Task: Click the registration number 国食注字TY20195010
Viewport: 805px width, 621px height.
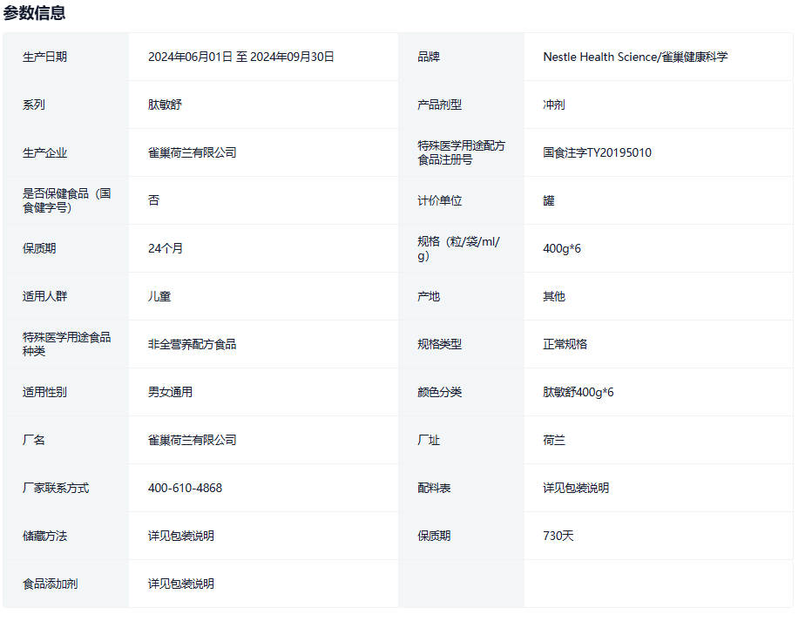Action: coord(597,152)
